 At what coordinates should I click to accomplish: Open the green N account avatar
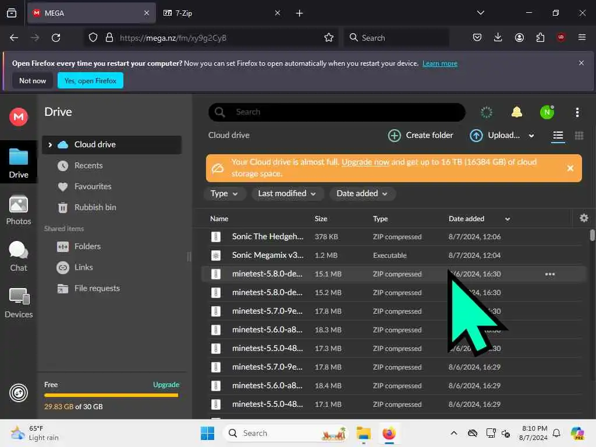(x=547, y=112)
